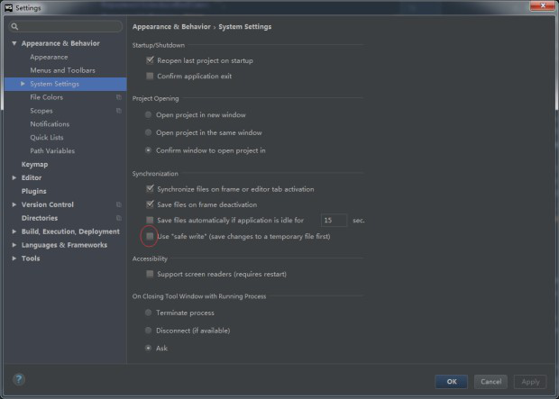
Task: Open the help question mark icon
Action: click(x=19, y=379)
